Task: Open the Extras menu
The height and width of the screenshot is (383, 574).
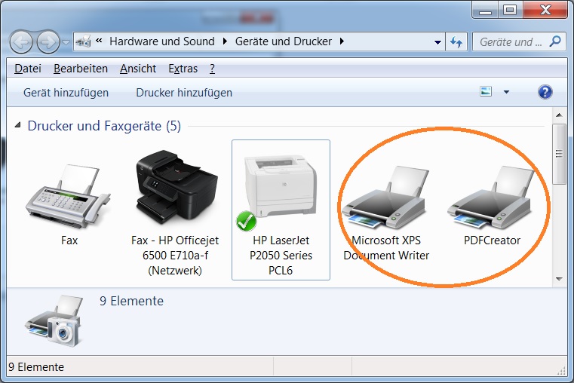Action: pyautogui.click(x=183, y=69)
